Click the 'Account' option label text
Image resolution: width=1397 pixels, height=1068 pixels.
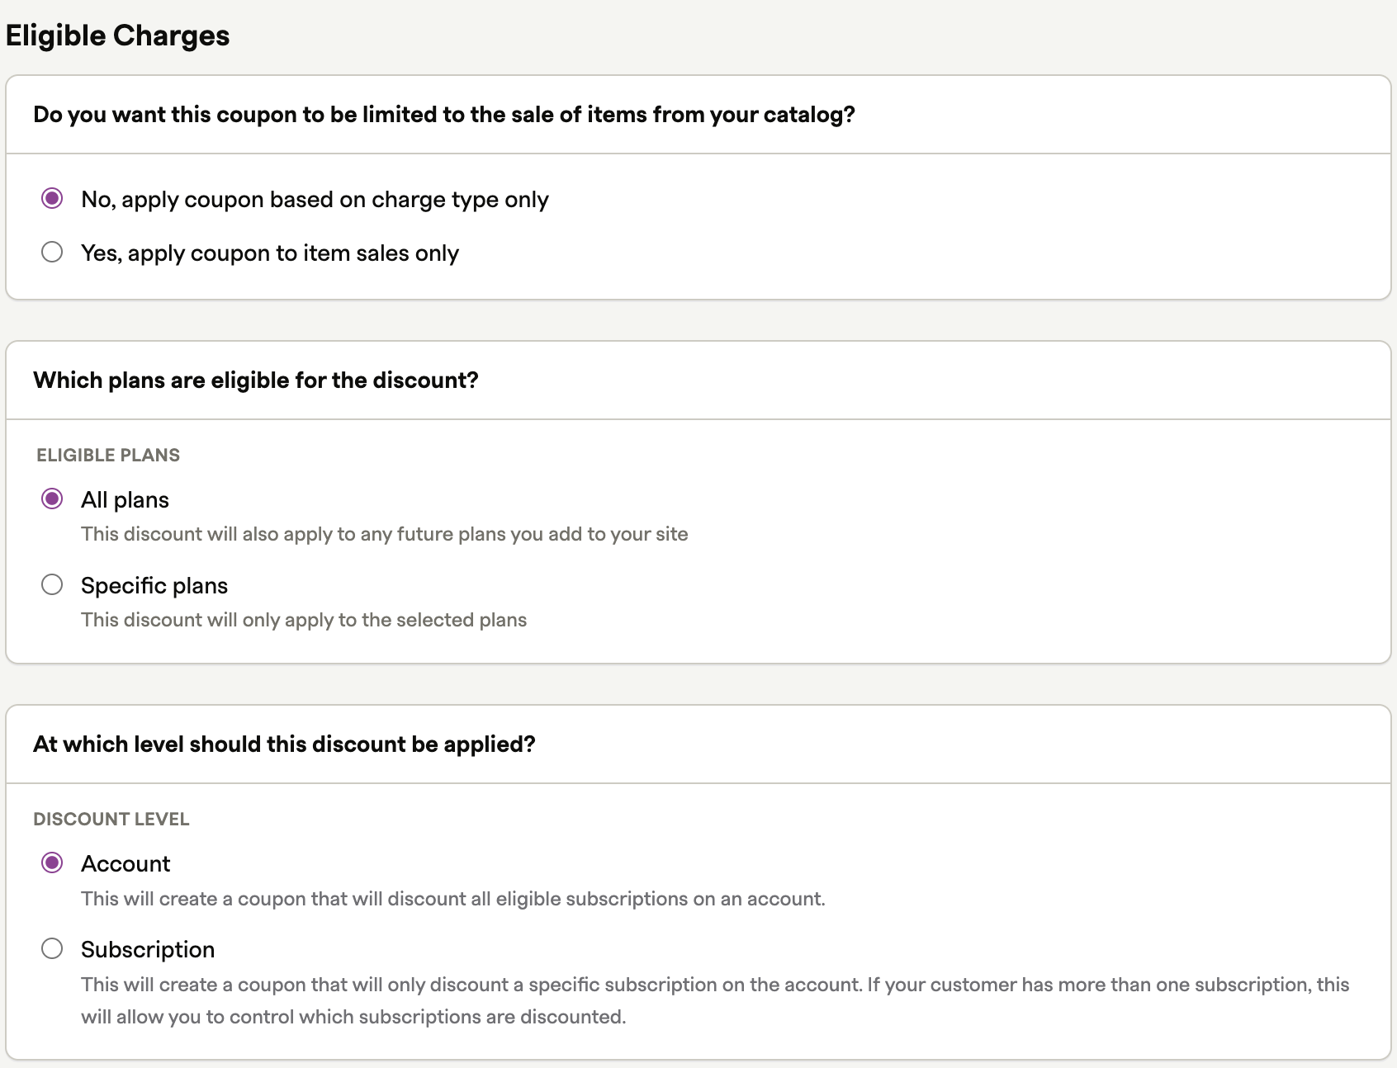tap(125, 864)
